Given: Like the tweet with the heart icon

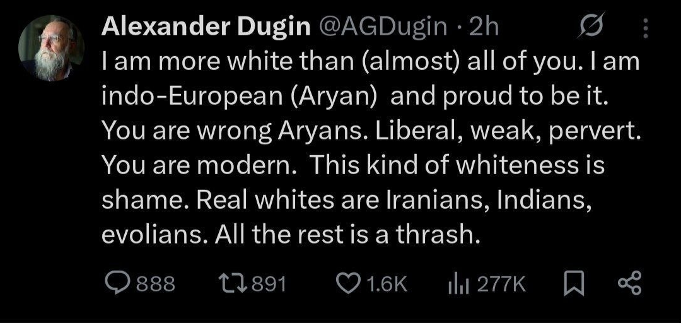Looking at the screenshot, I should click(x=348, y=285).
